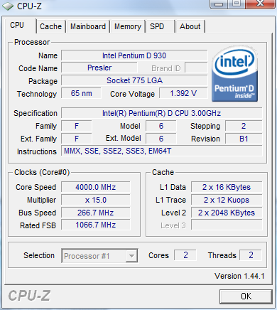This screenshot has width=277, height=310.
Task: Go to the SPD tab
Action: (161, 26)
